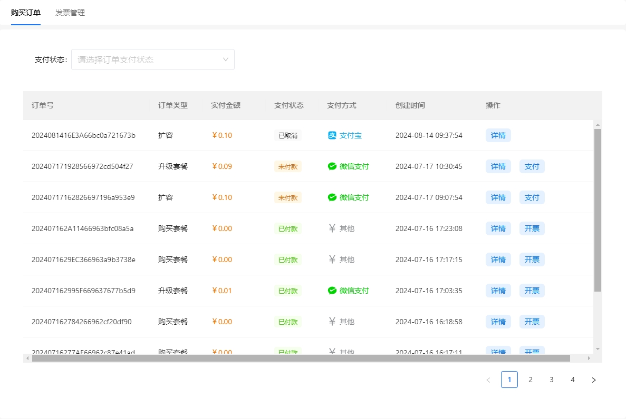Image resolution: width=626 pixels, height=419 pixels.
Task: Click the vertical scrollbar thumb of the table
Action: click(598, 211)
